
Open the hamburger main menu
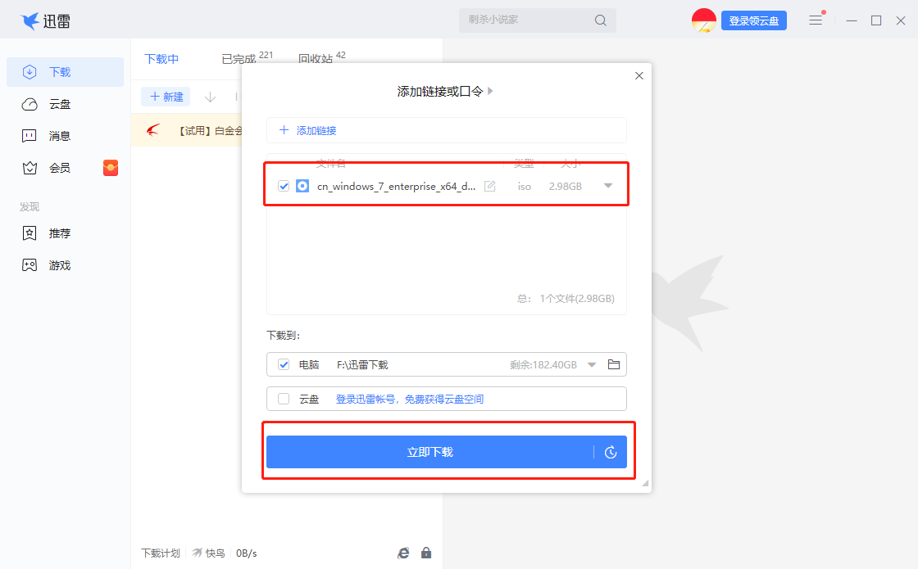[x=816, y=20]
